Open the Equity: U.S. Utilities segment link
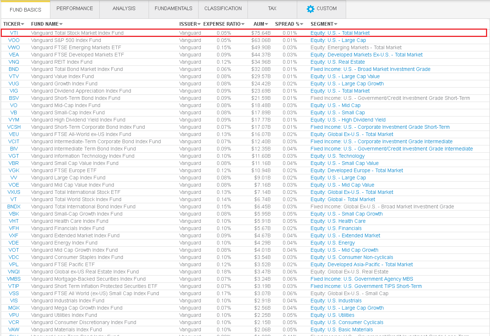Image resolution: width=490 pixels, height=336 pixels. (x=332, y=315)
